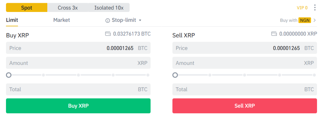
Task: Switch to the Spot trading mode
Action: pyautogui.click(x=26, y=8)
